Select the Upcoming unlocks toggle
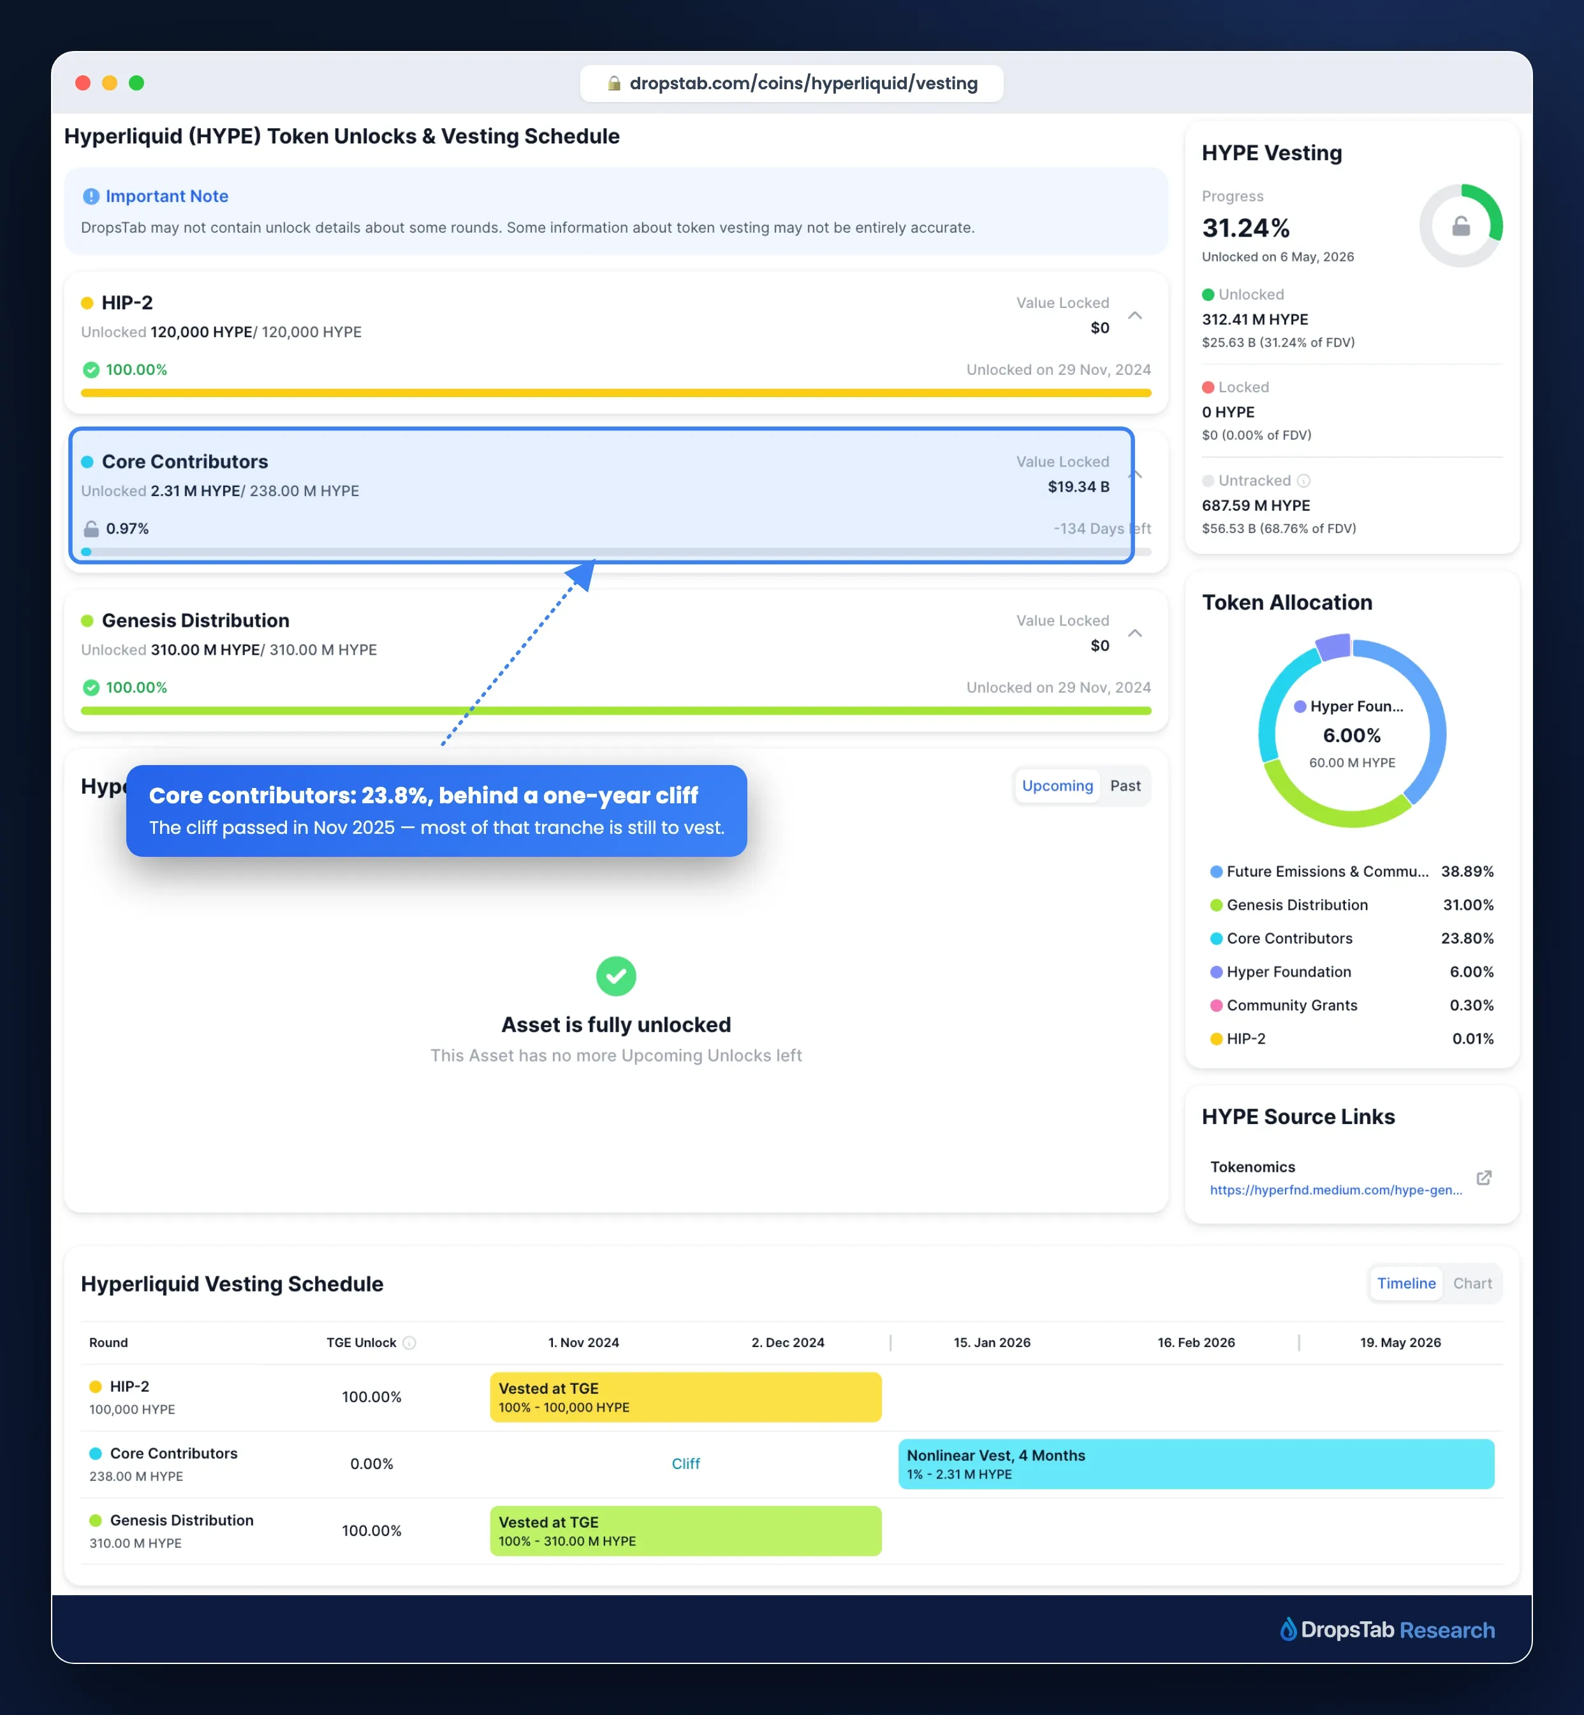1584x1715 pixels. (x=1057, y=786)
